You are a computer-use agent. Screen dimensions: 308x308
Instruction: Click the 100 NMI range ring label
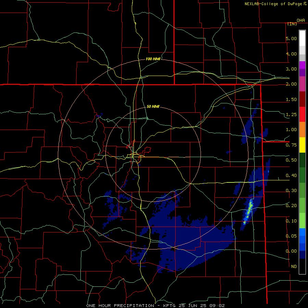(153, 59)
